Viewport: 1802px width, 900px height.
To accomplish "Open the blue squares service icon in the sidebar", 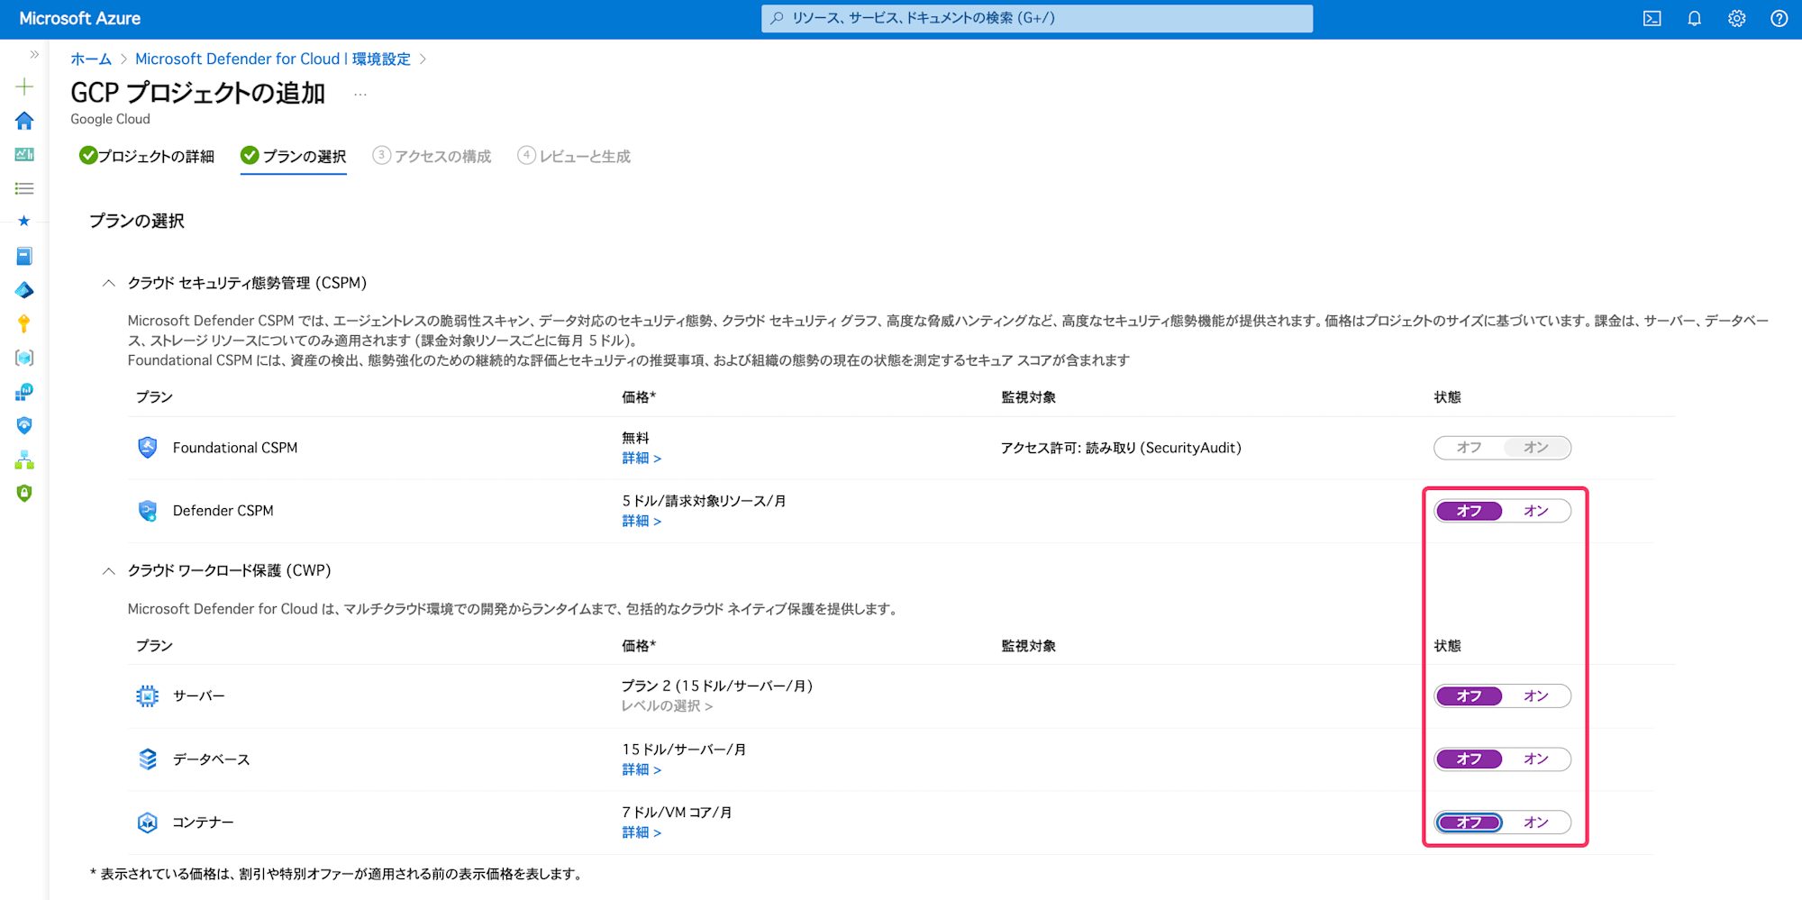I will click(24, 392).
